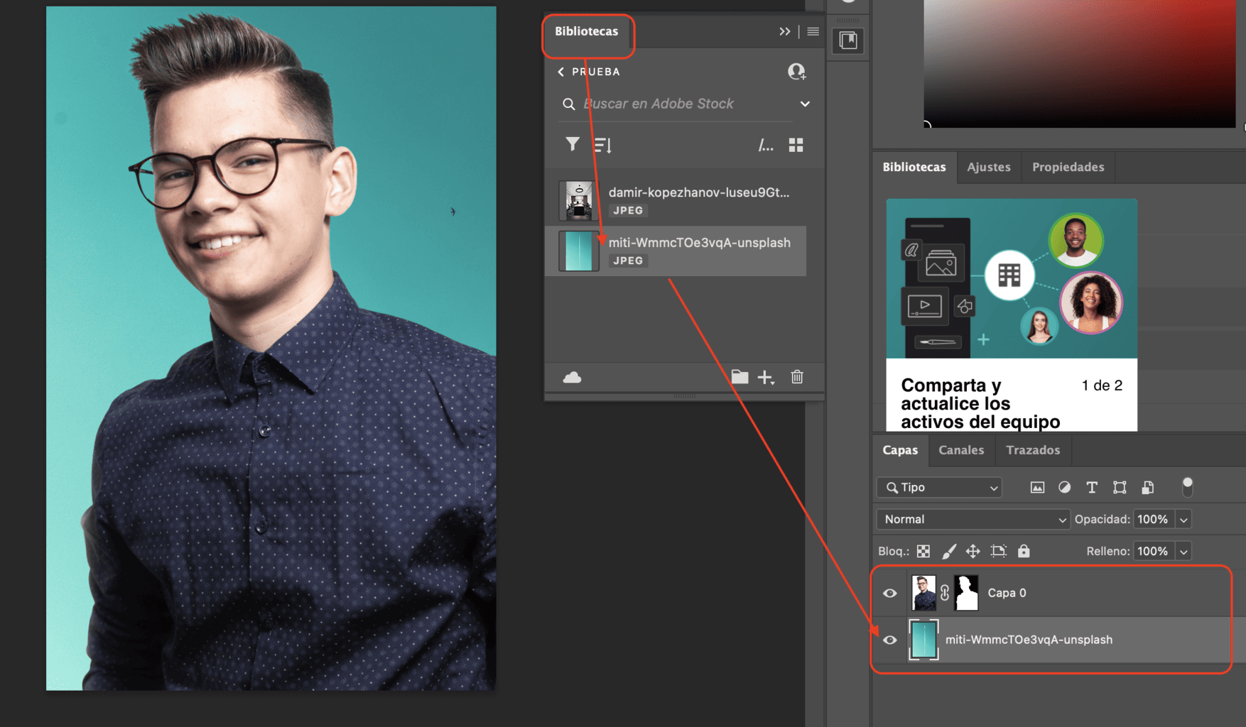Switch to the Propiedades tab
1246x727 pixels.
(x=1068, y=167)
